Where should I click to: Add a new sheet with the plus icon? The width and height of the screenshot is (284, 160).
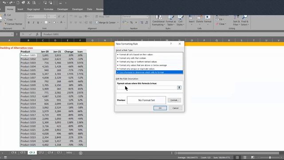[81, 153]
